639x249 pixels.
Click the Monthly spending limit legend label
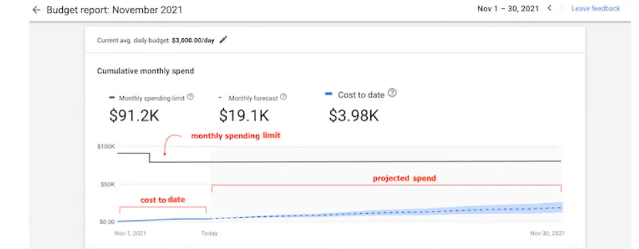[152, 98]
